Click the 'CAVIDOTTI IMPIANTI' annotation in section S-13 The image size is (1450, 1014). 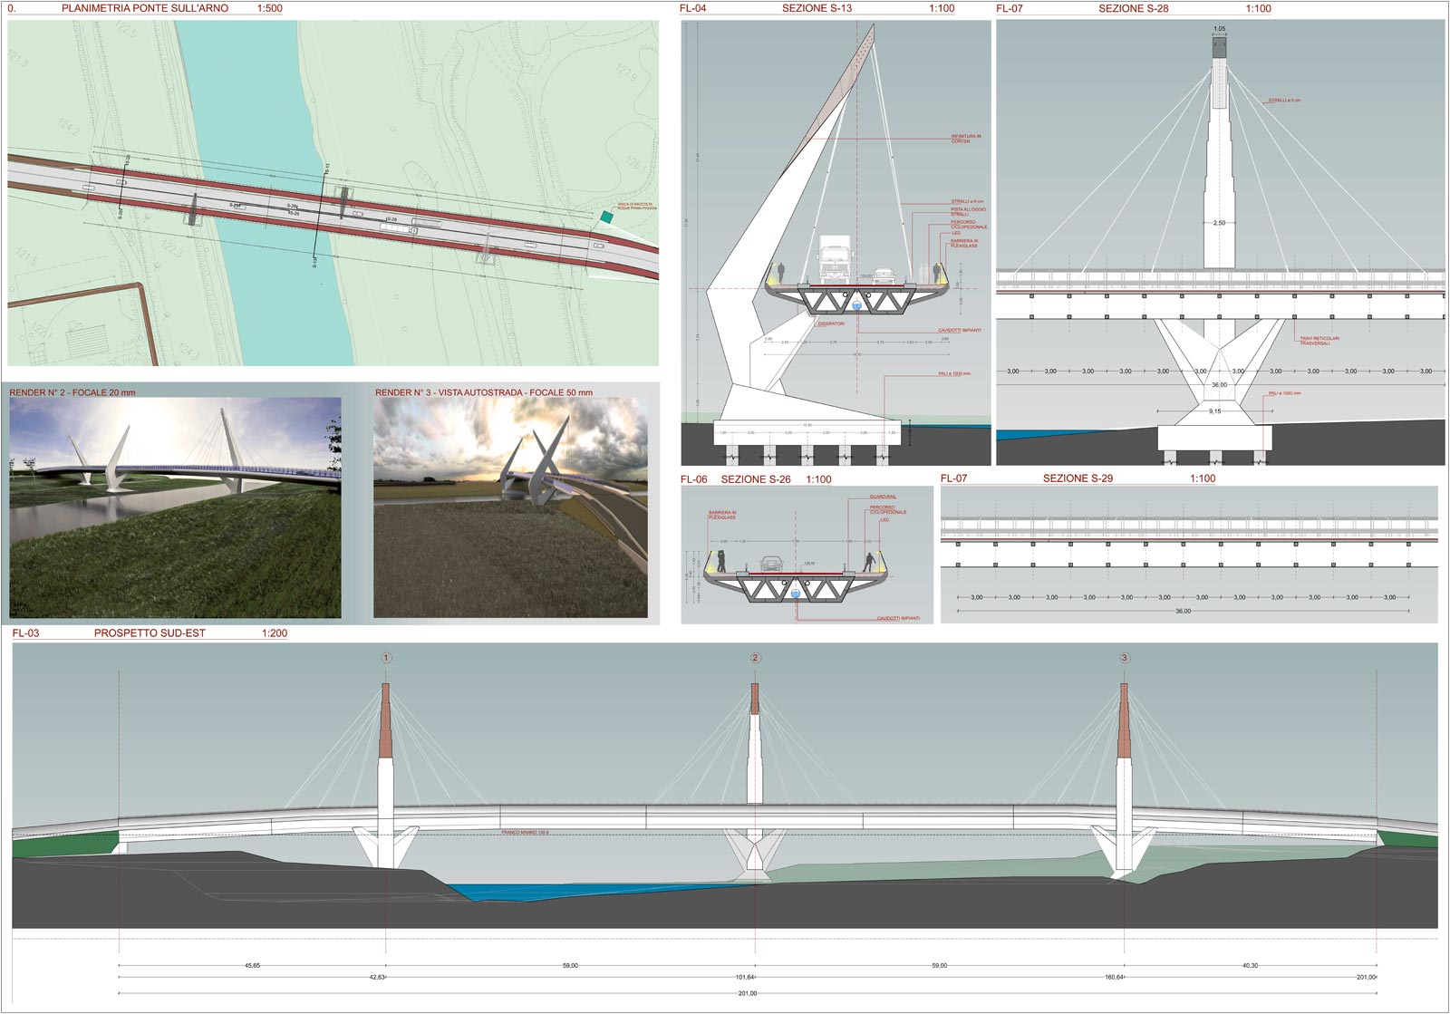point(959,331)
